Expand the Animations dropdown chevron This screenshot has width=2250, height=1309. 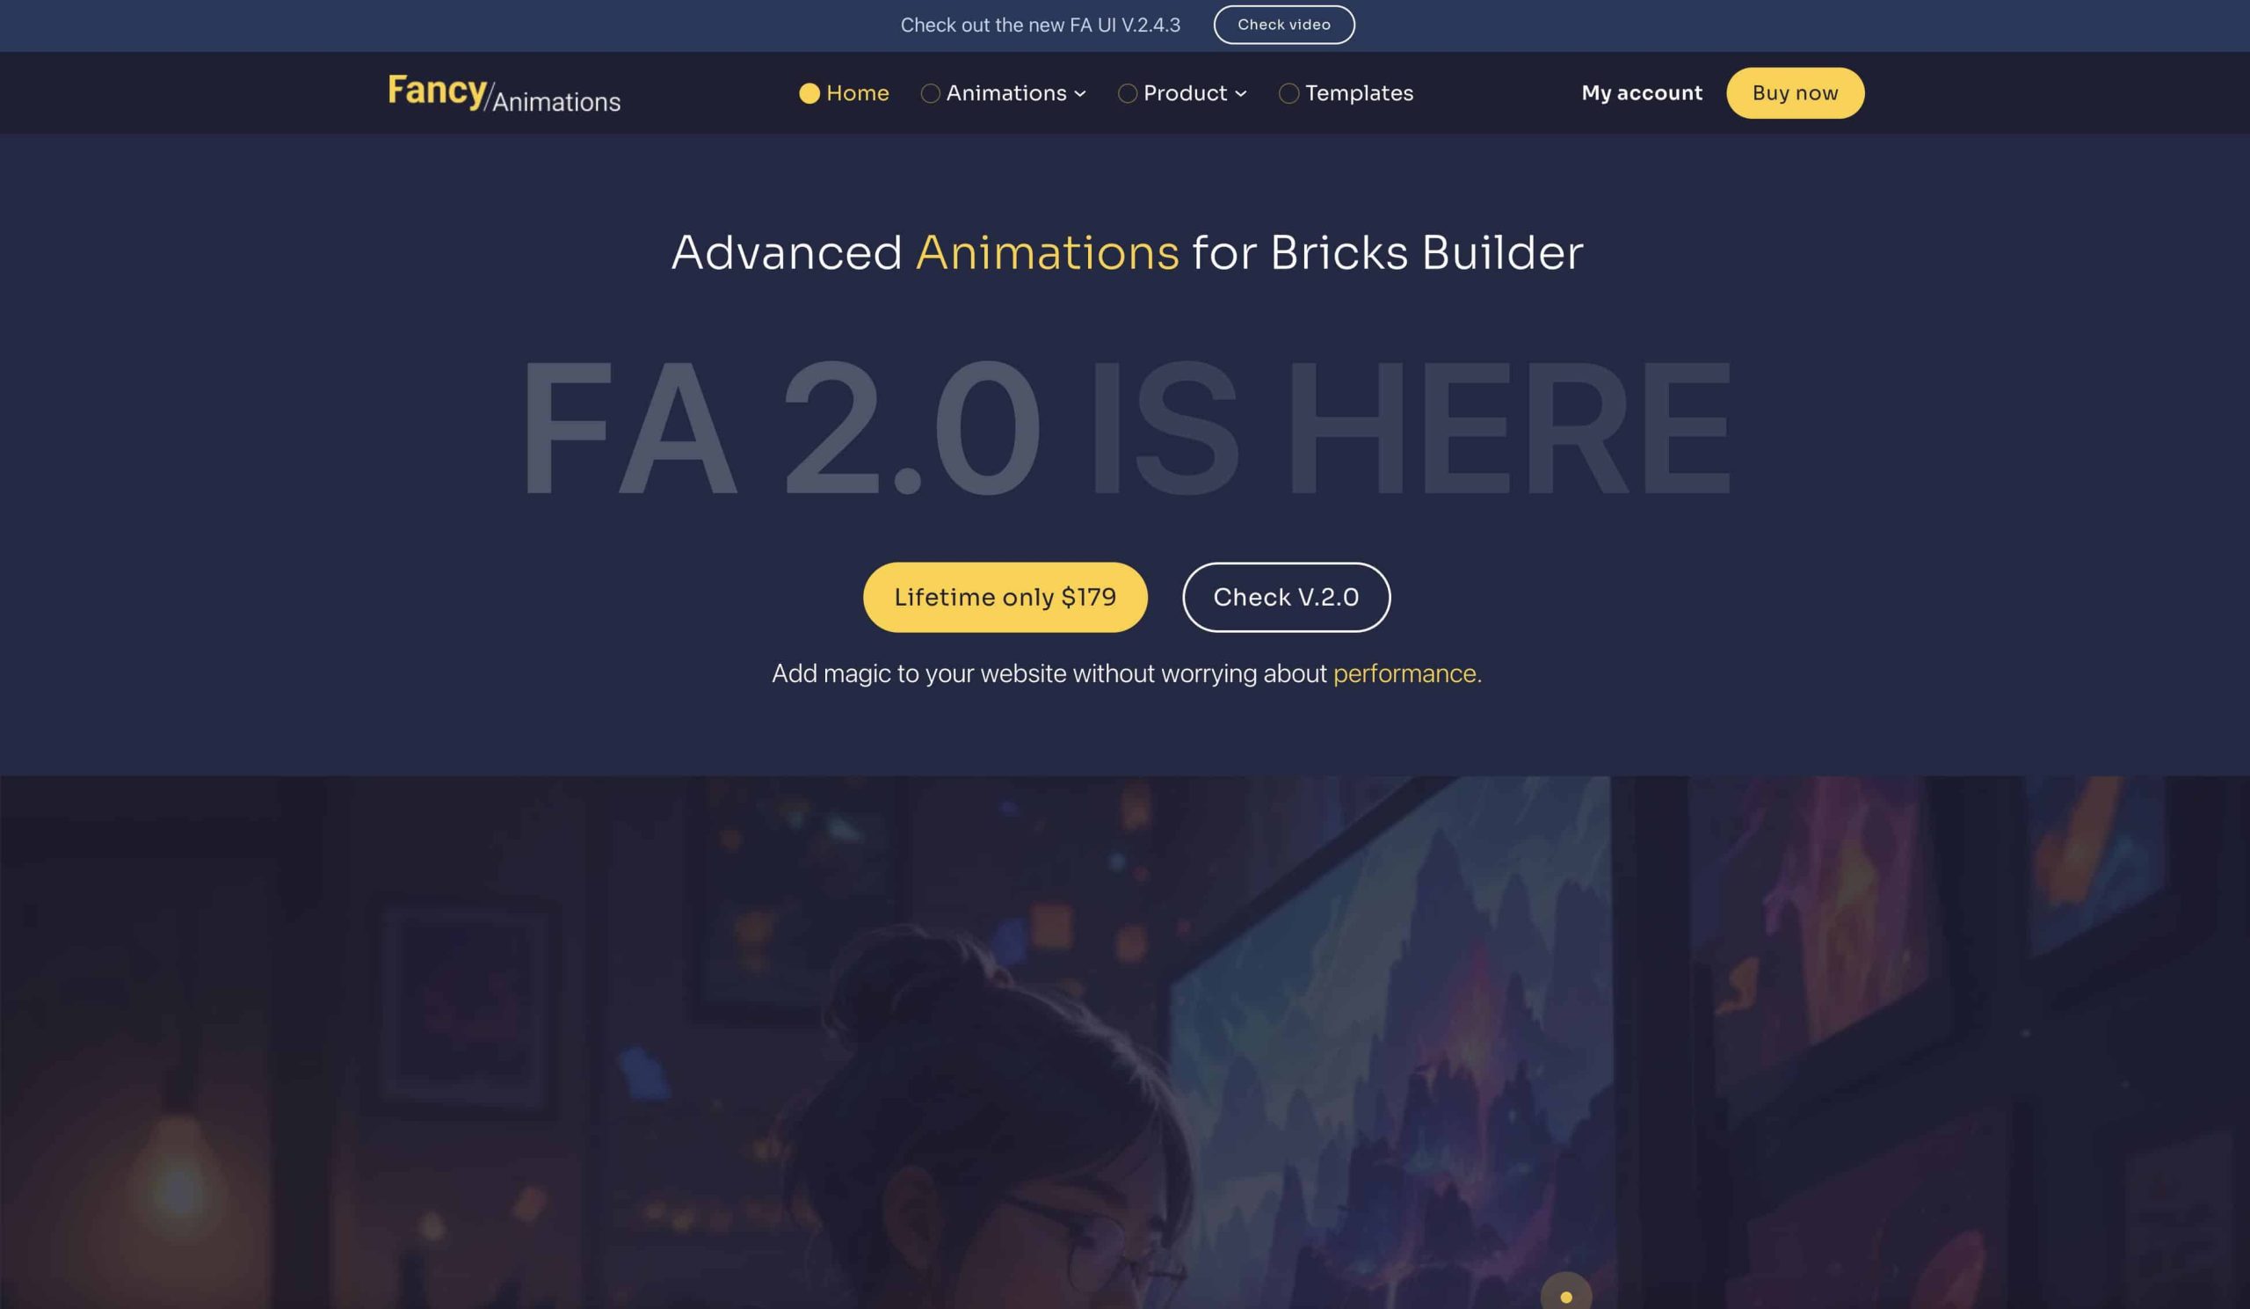coord(1079,94)
